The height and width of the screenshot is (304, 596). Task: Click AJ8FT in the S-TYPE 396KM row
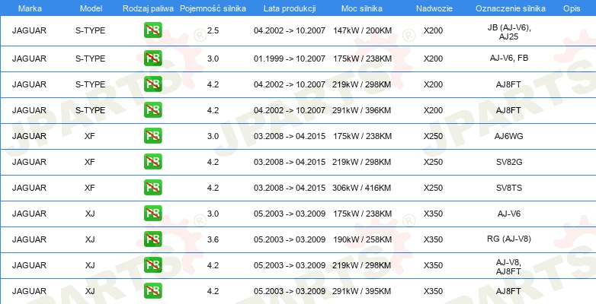tap(509, 110)
